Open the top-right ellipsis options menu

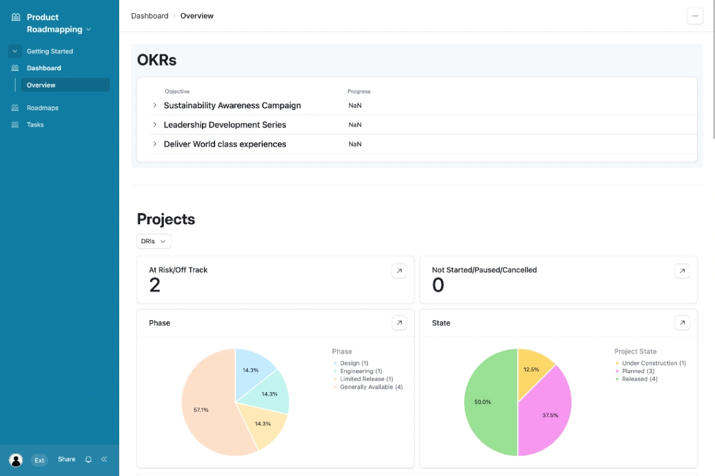tap(695, 16)
